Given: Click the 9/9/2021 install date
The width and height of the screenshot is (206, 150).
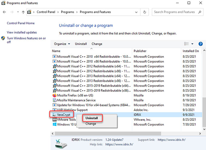Looking at the screenshot, I should coord(188,115).
